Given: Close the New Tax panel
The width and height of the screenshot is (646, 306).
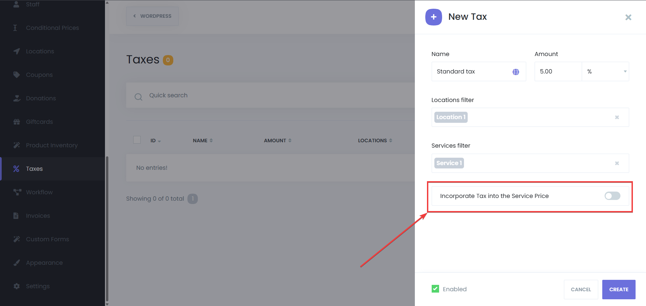Looking at the screenshot, I should pyautogui.click(x=628, y=17).
